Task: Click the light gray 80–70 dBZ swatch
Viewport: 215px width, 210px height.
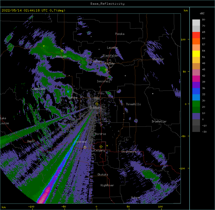Action: click(196, 23)
